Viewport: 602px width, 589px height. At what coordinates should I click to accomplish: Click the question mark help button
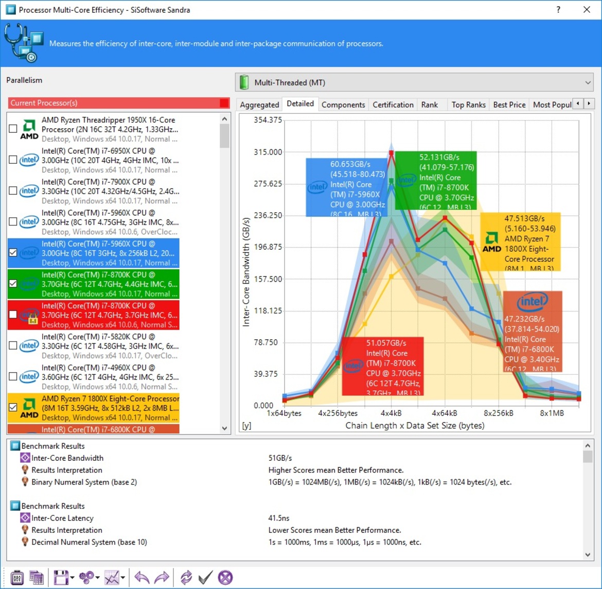click(558, 10)
